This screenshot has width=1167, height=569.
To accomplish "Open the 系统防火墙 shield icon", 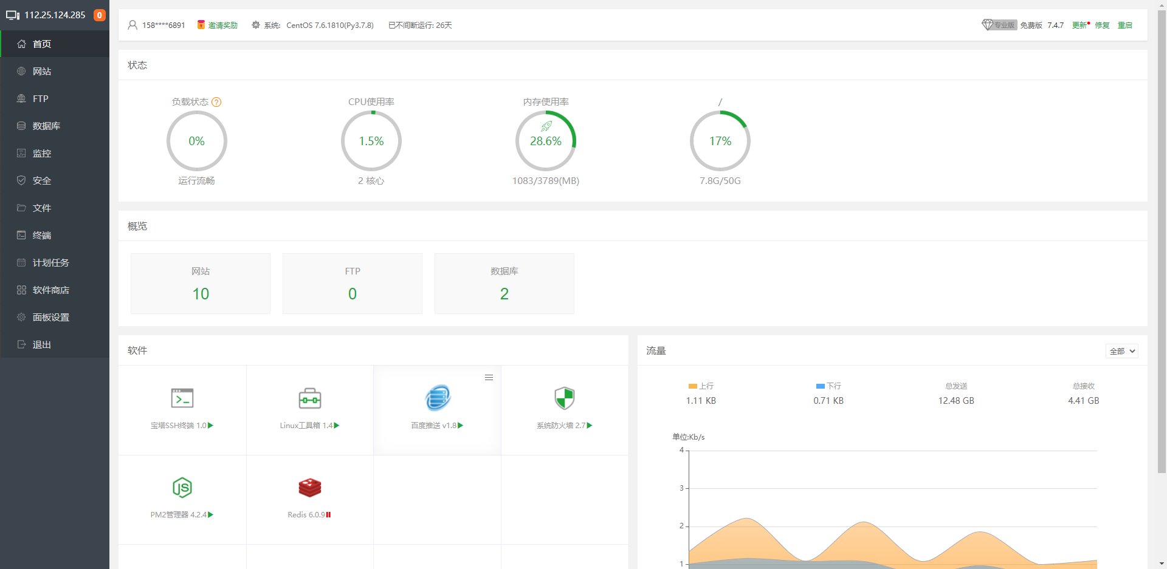I will (565, 398).
